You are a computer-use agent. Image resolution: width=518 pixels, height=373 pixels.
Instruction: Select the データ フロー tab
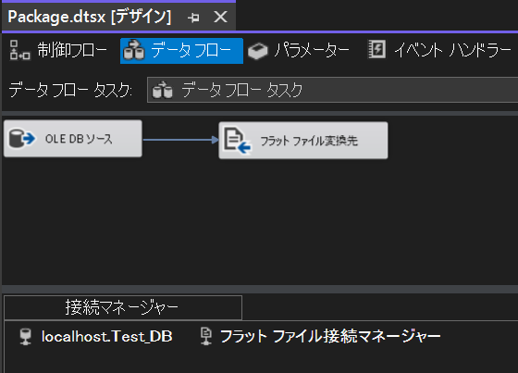pyautogui.click(x=181, y=51)
